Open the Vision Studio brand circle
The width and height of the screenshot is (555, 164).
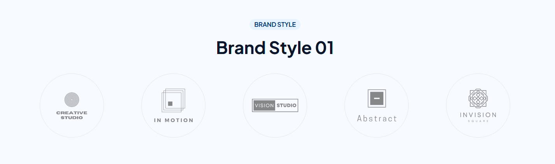pos(275,105)
